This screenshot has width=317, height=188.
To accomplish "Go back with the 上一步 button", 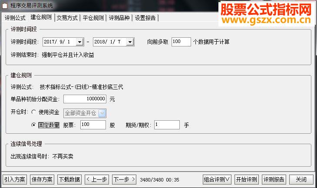I will (x=97, y=179).
